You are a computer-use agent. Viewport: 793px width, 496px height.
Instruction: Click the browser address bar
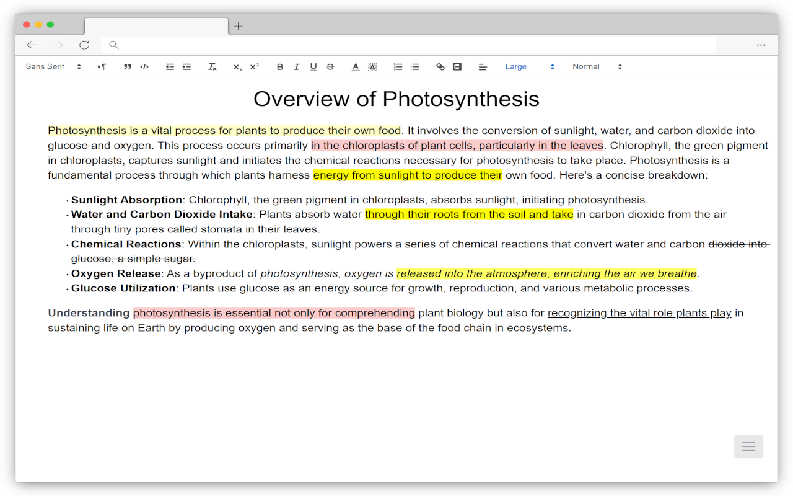pyautogui.click(x=409, y=45)
